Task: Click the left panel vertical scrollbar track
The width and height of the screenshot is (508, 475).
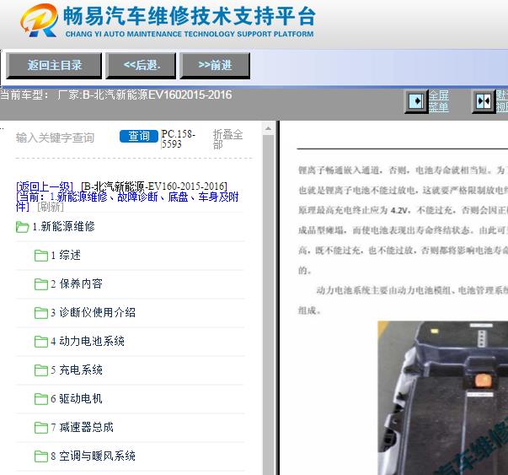Action: 268,305
